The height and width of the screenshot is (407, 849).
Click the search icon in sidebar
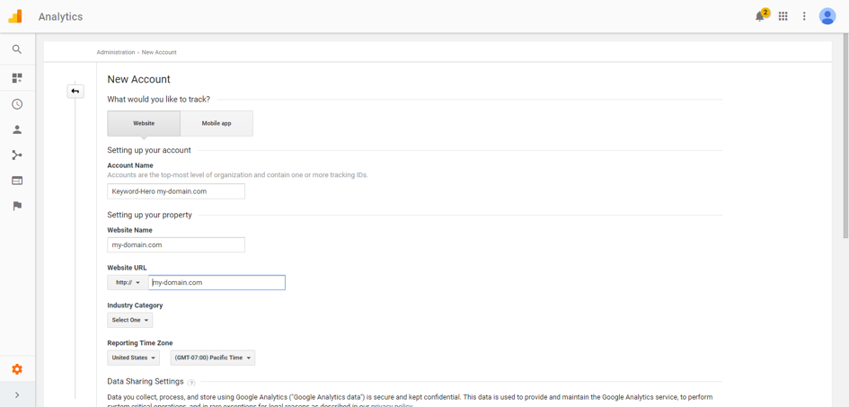[17, 49]
